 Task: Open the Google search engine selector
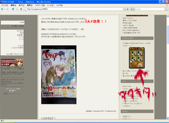[133, 9]
